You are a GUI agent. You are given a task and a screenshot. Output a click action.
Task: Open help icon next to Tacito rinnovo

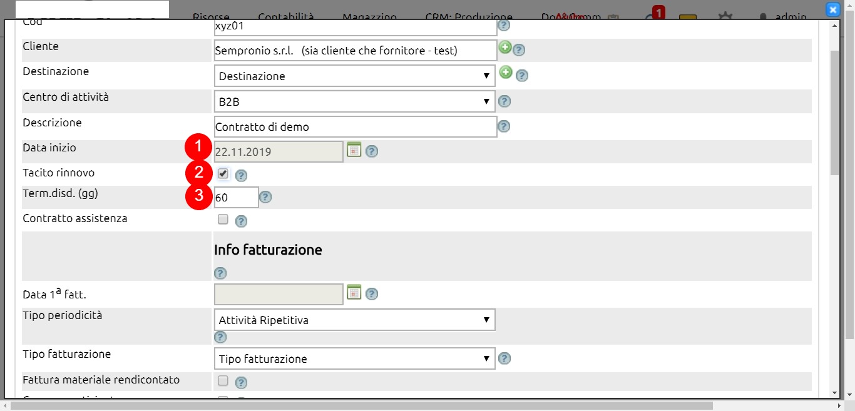241,176
